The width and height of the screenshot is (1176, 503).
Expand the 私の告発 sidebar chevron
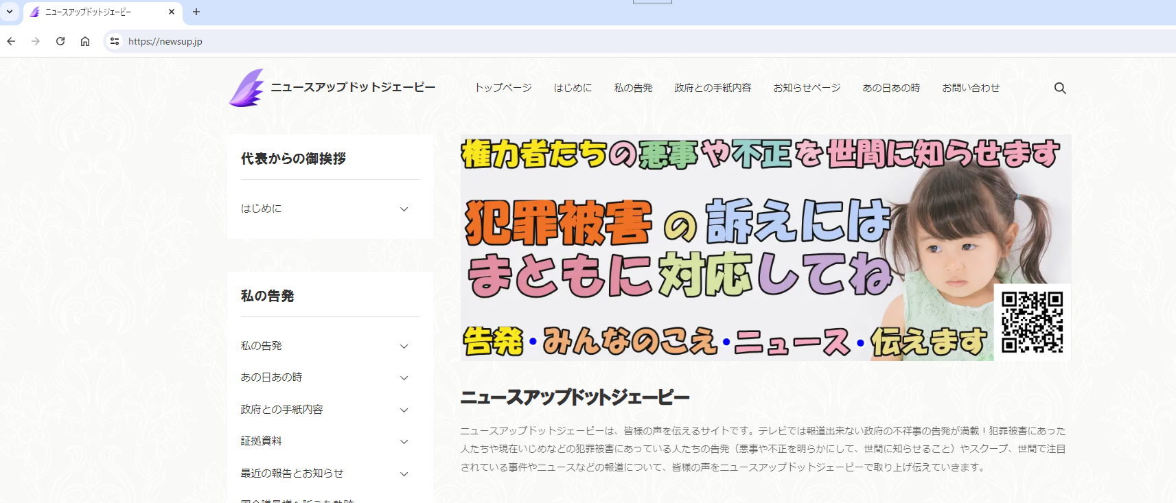point(404,347)
